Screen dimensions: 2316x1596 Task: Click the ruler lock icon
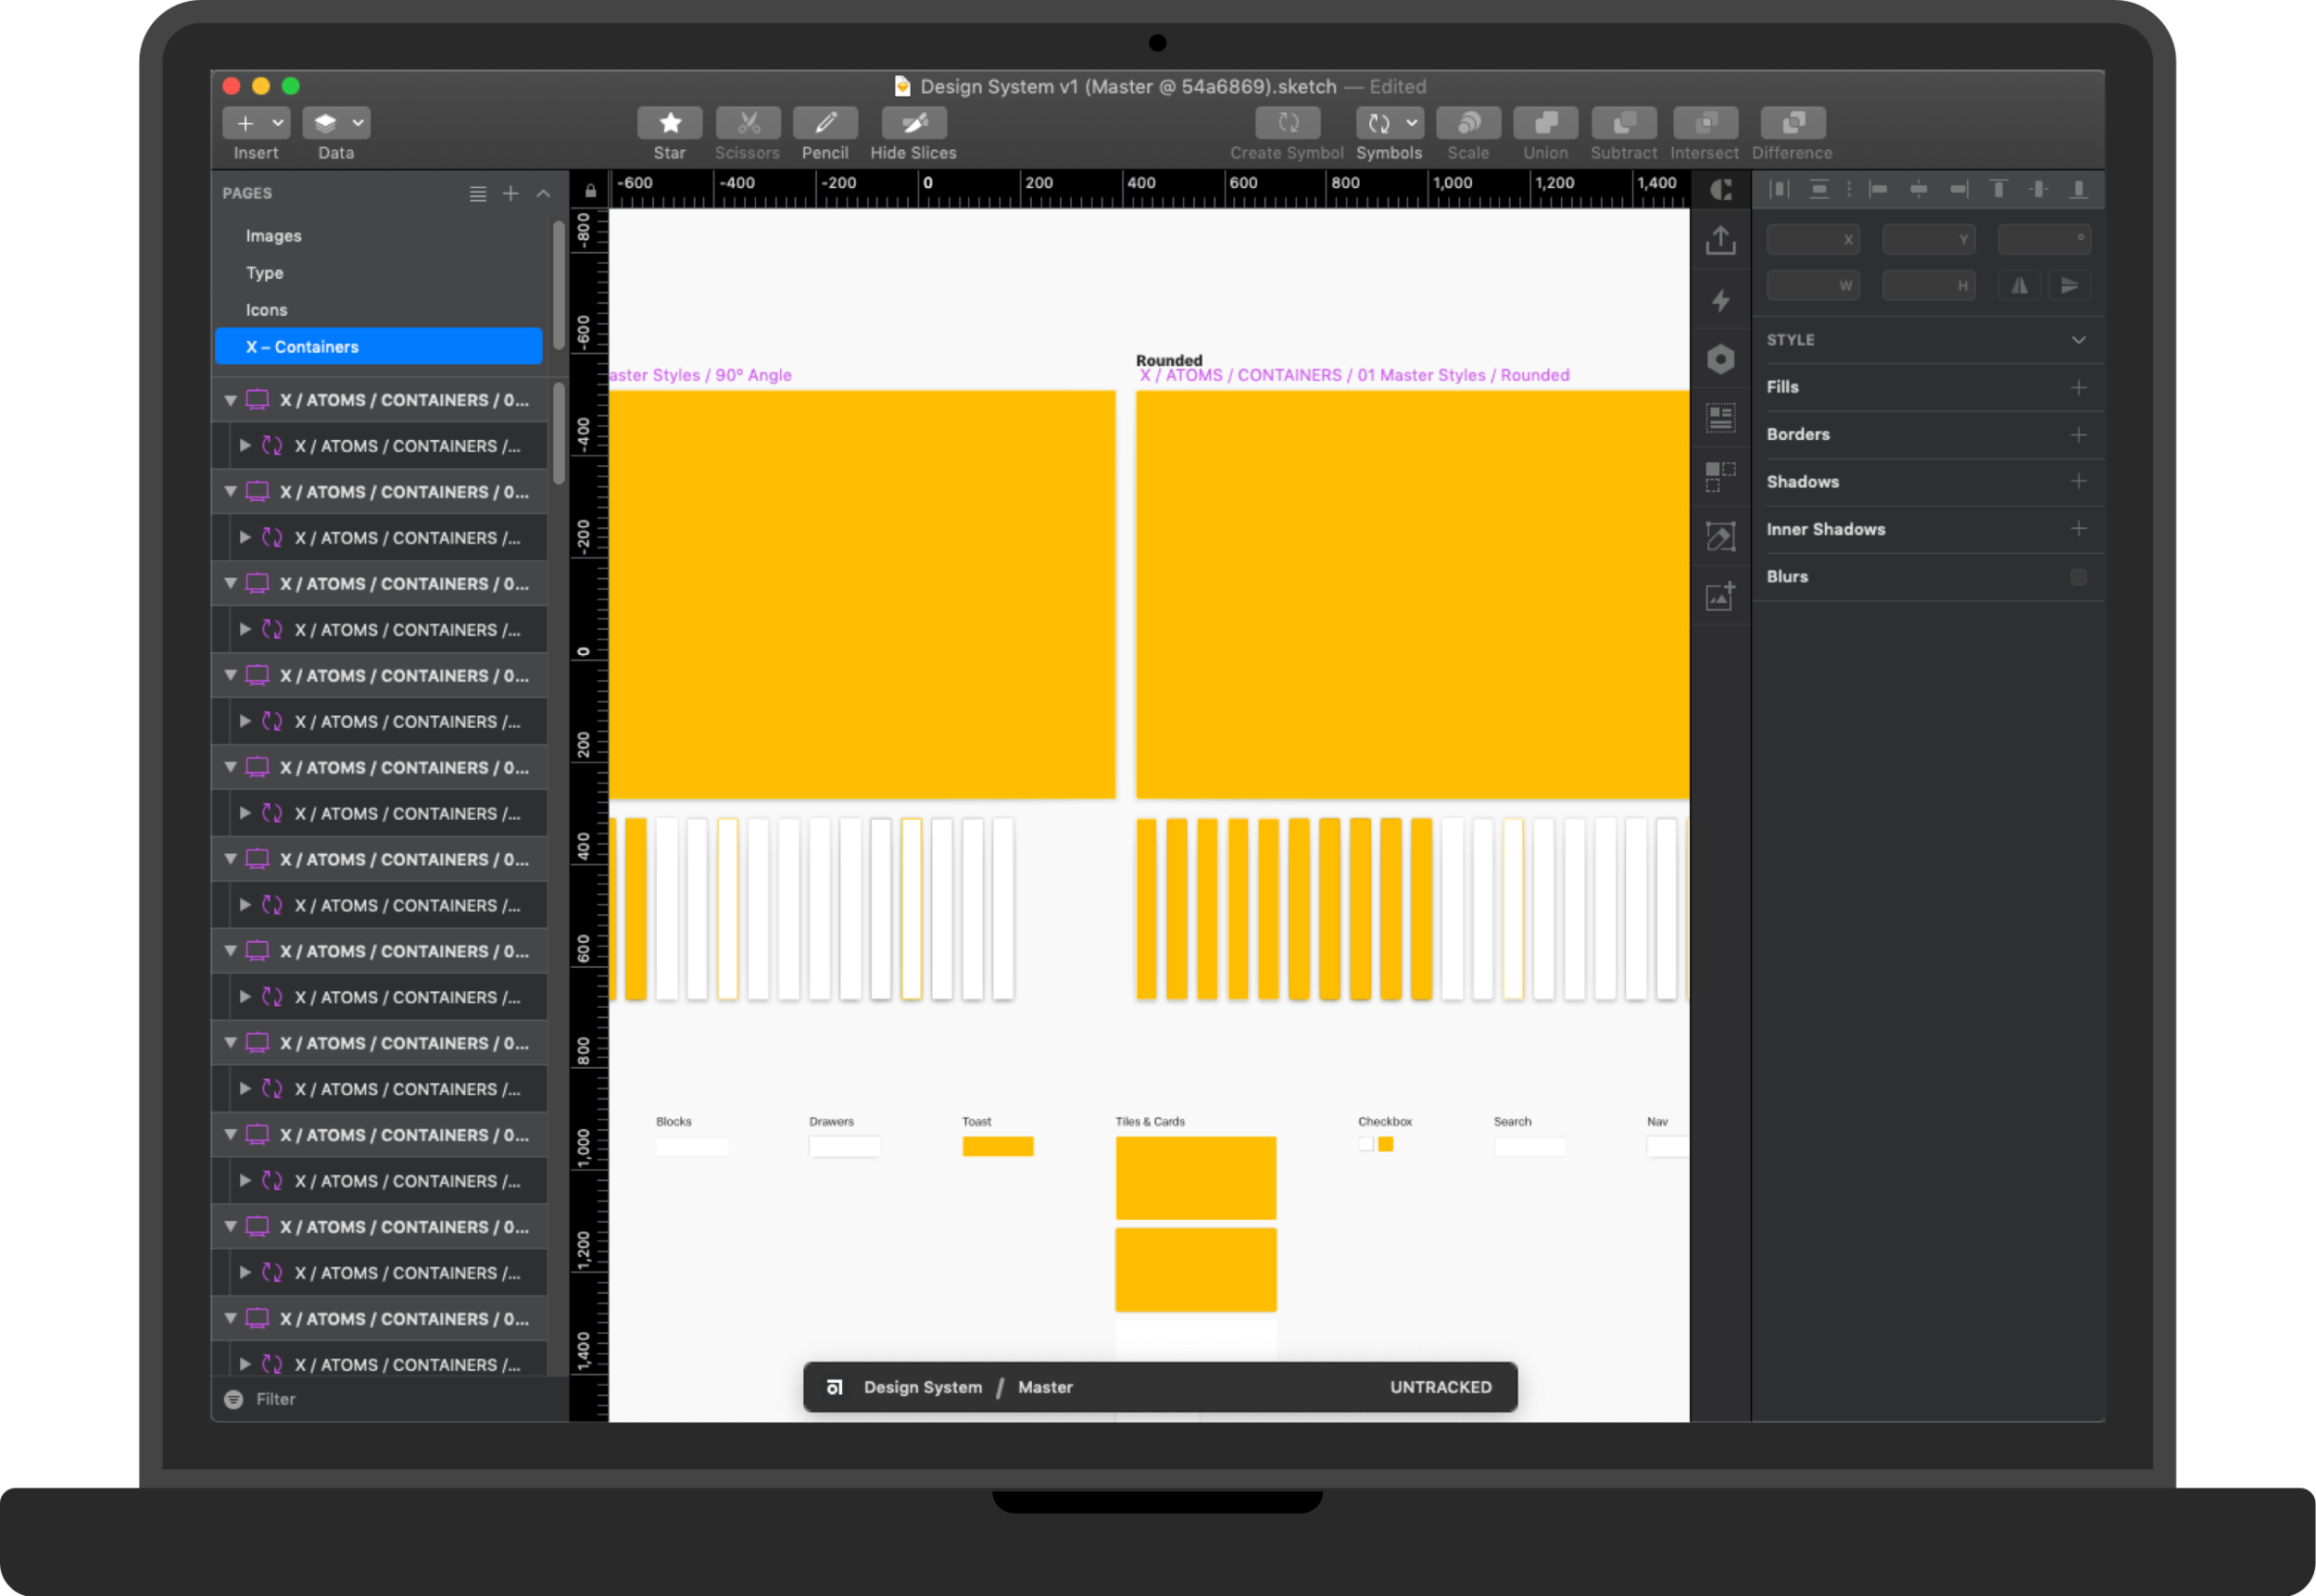point(590,190)
